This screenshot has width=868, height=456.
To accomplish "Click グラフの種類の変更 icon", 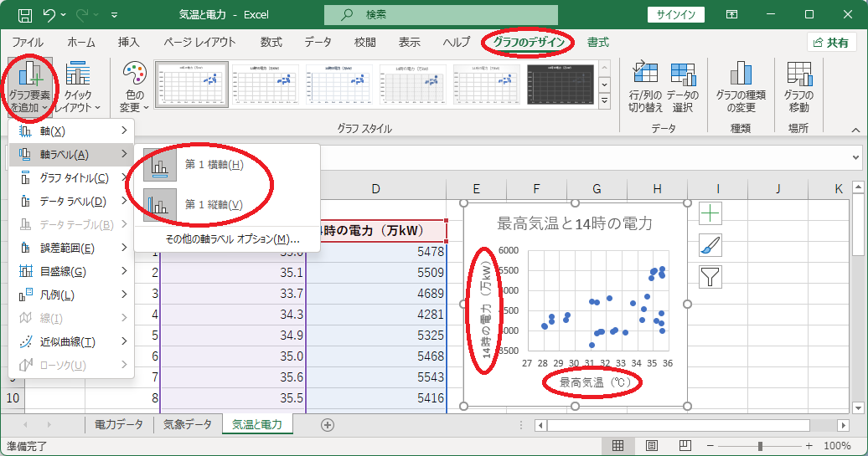I will coord(741,86).
